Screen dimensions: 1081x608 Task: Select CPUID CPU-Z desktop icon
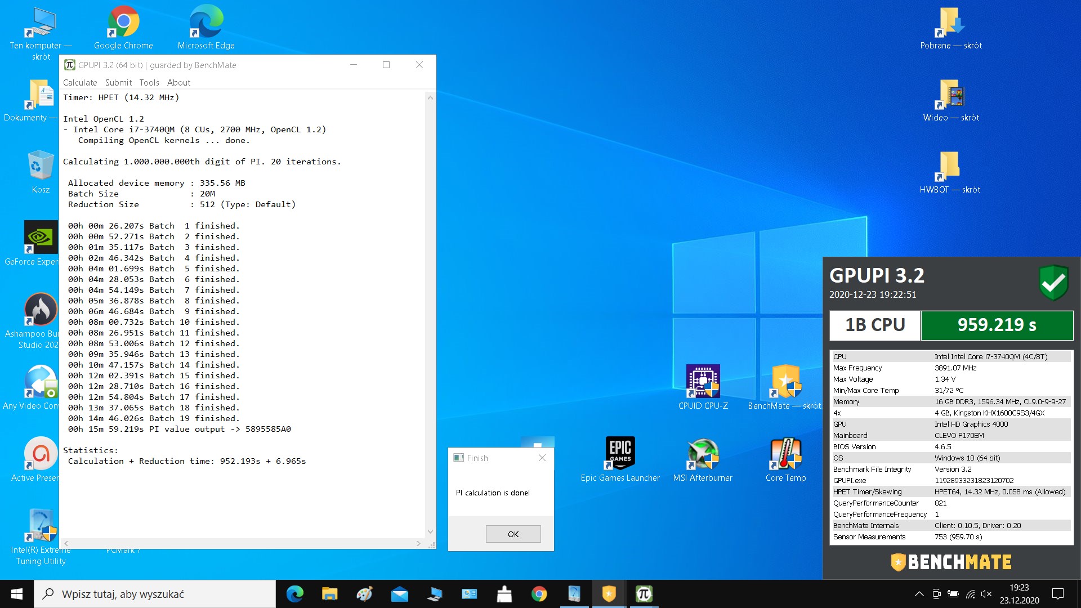coord(703,387)
